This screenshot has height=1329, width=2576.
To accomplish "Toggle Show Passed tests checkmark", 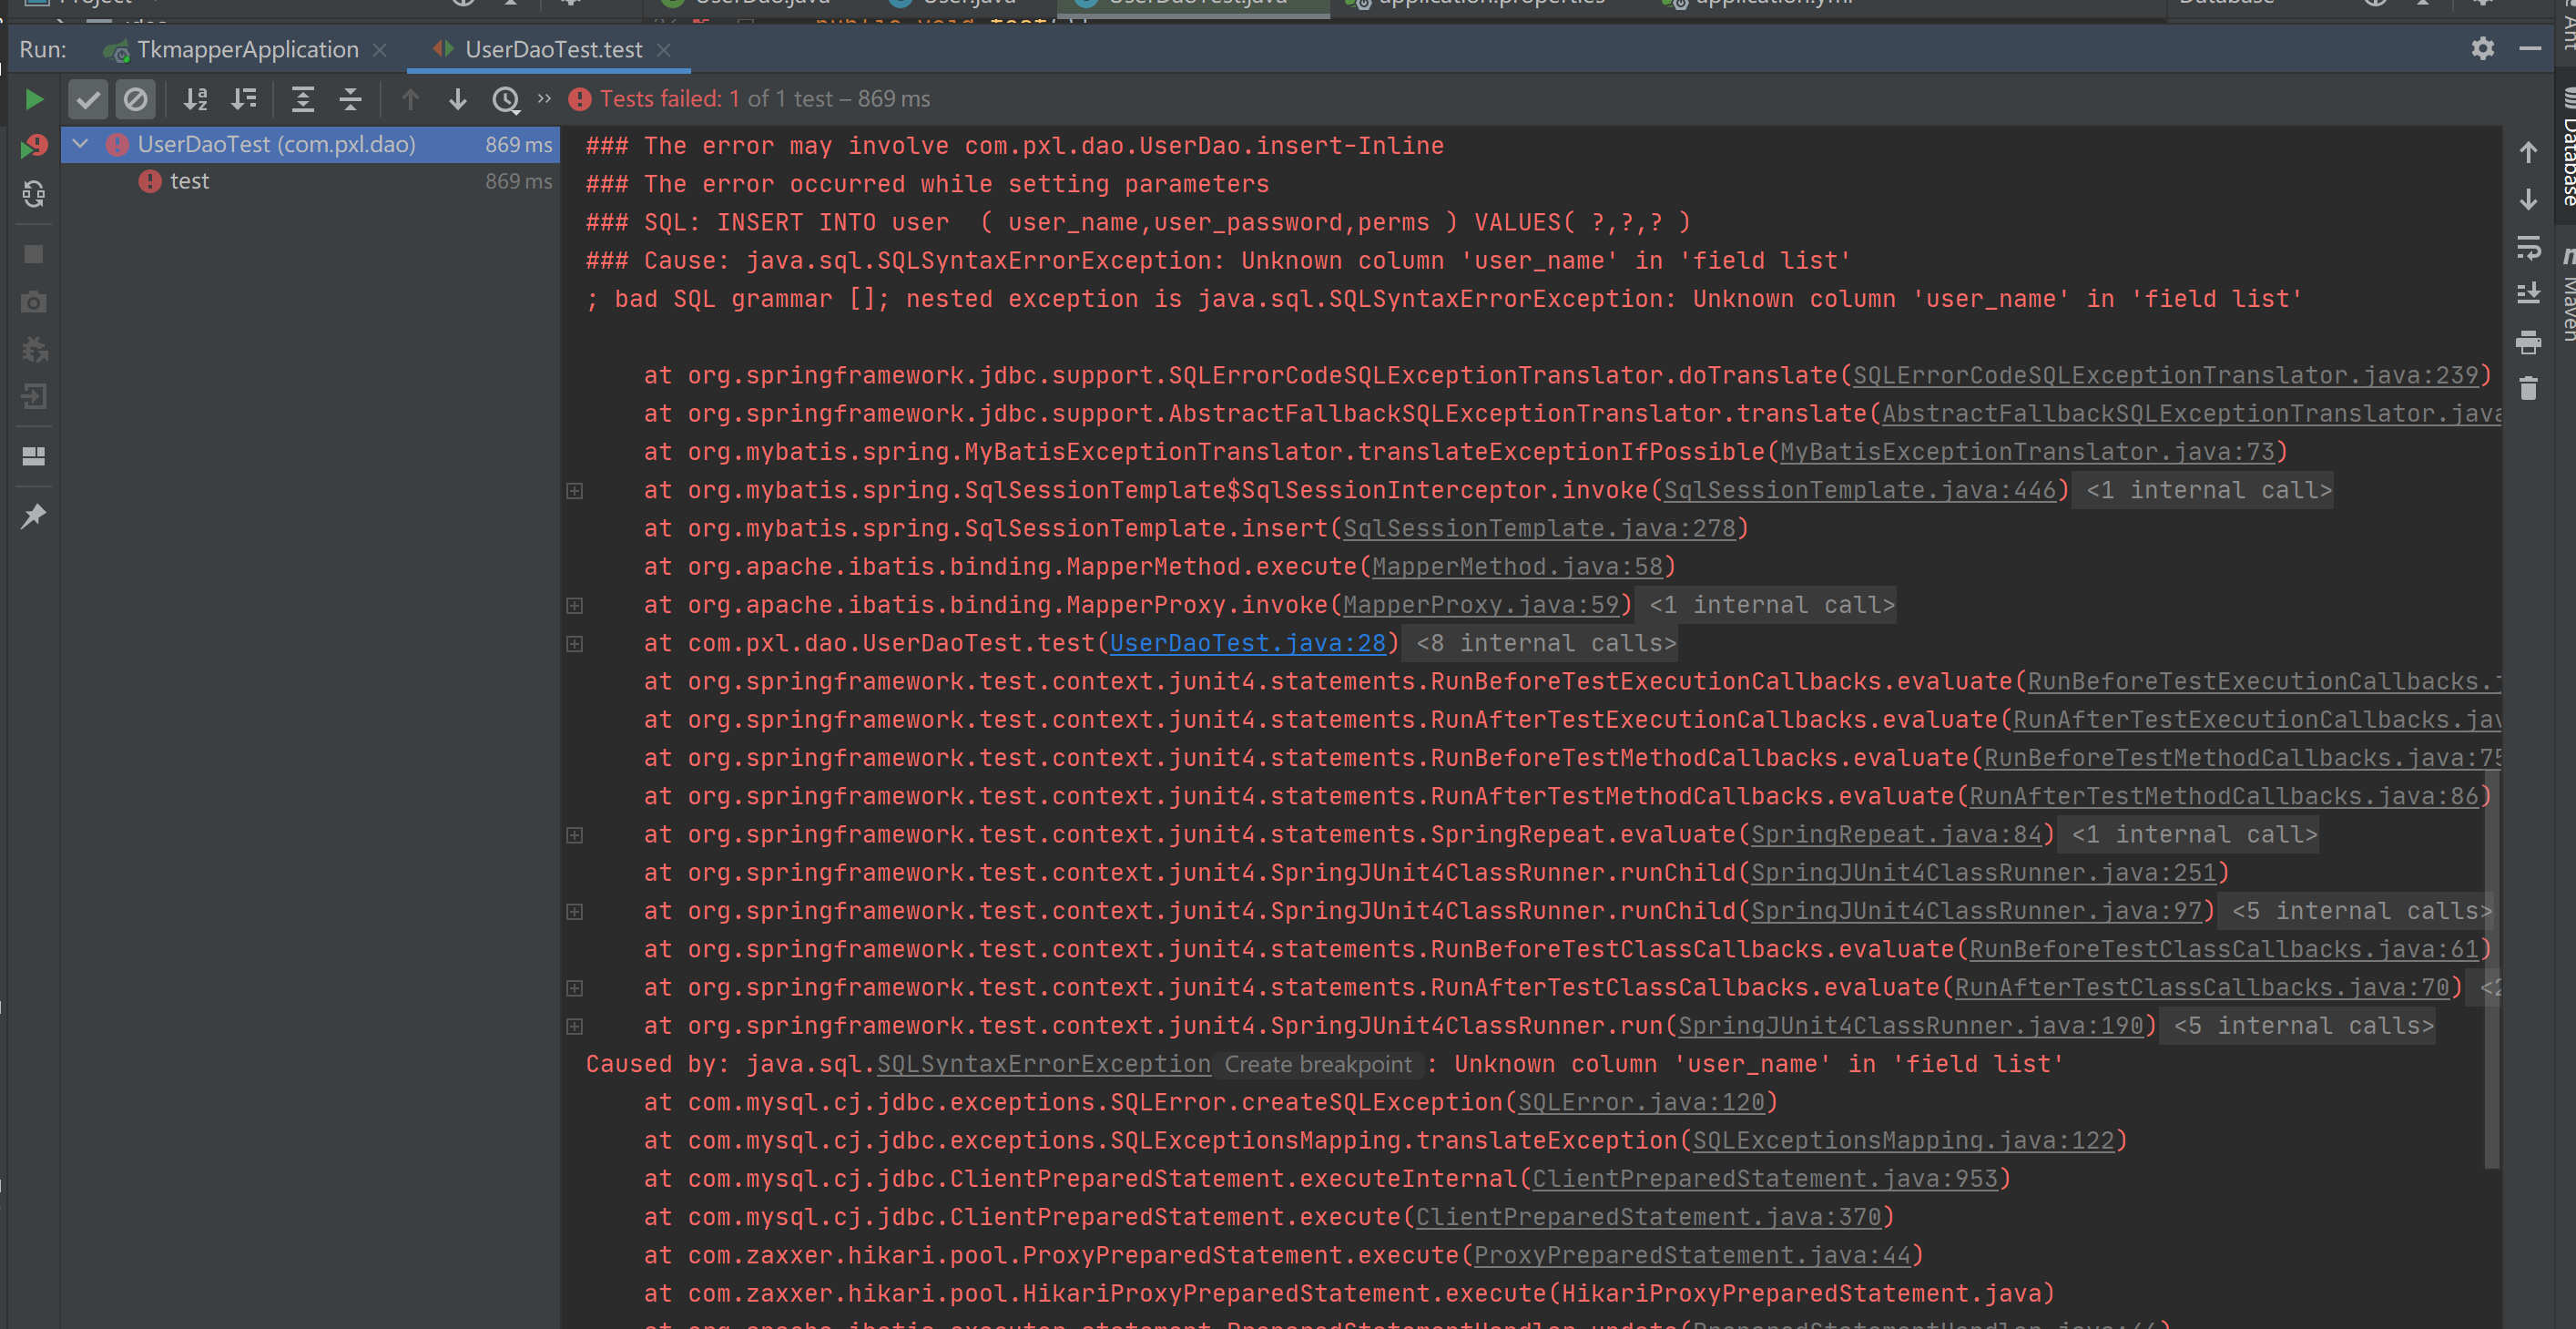I will (x=88, y=99).
